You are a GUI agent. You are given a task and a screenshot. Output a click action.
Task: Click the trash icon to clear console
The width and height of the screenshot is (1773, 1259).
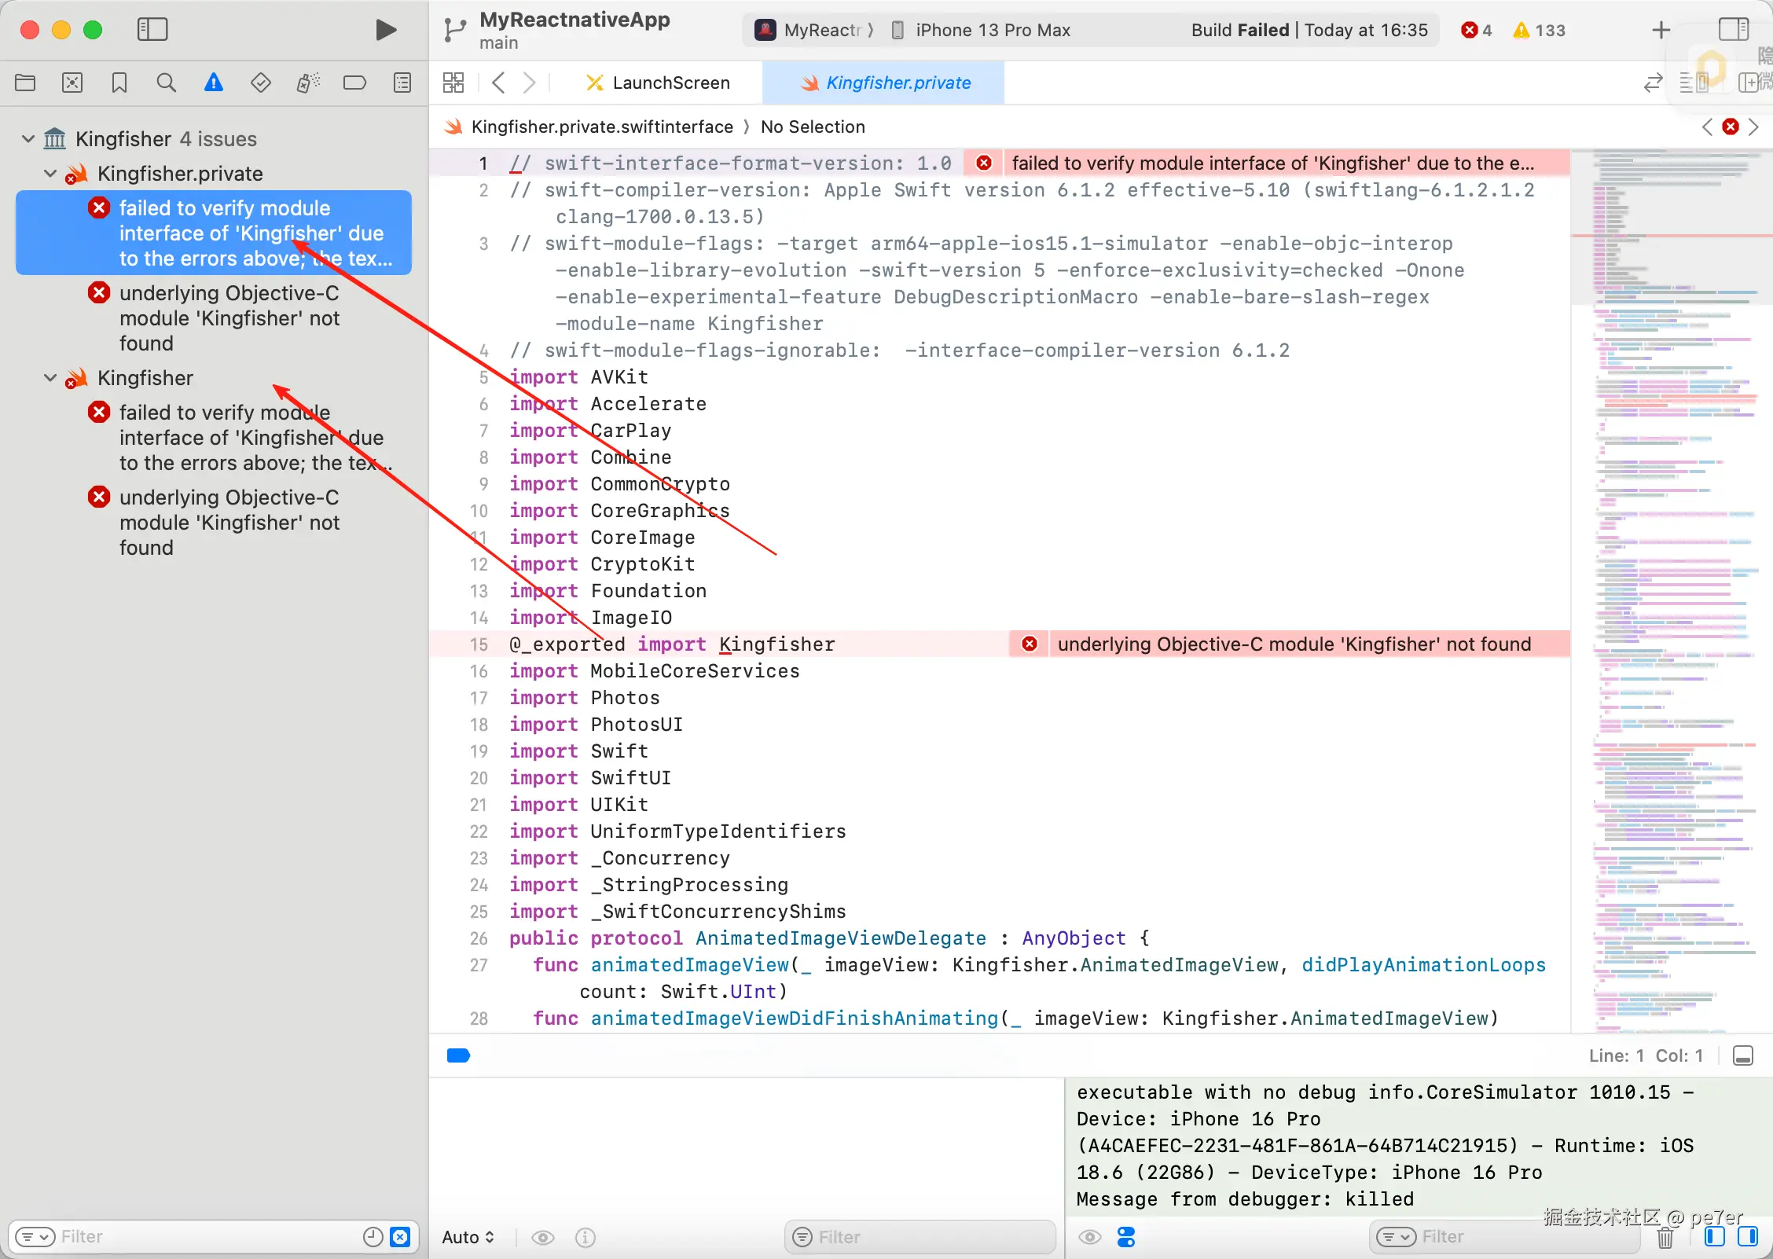coord(1665,1238)
